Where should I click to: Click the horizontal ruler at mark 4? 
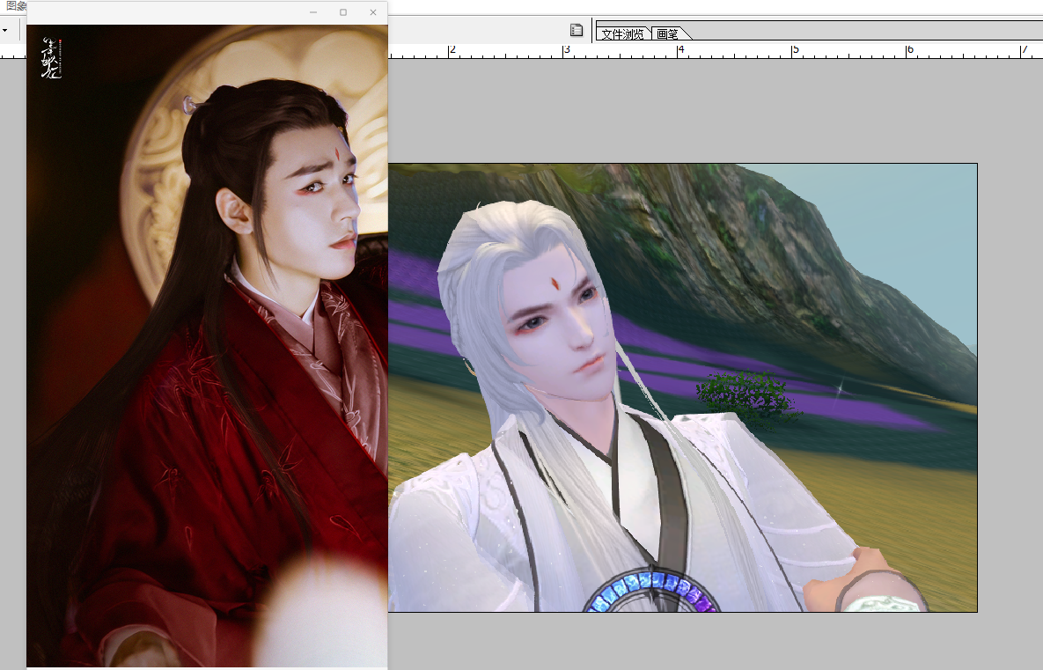pyautogui.click(x=679, y=51)
